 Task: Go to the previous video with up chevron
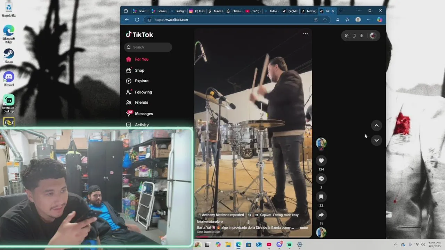click(377, 125)
